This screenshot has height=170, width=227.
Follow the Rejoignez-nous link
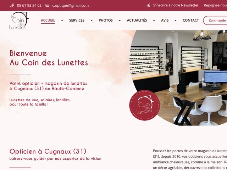[215, 5]
